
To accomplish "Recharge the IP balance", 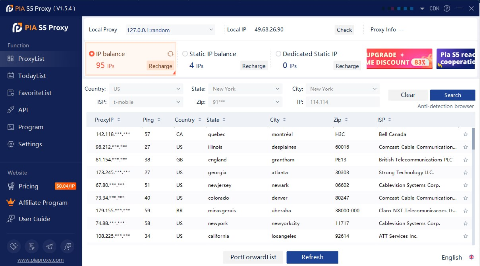I will (160, 66).
